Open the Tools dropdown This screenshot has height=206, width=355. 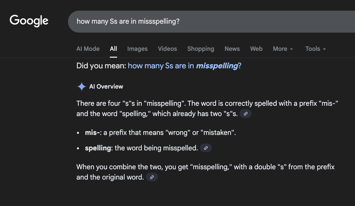point(316,49)
